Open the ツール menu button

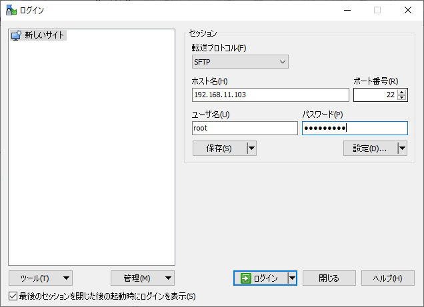click(41, 278)
